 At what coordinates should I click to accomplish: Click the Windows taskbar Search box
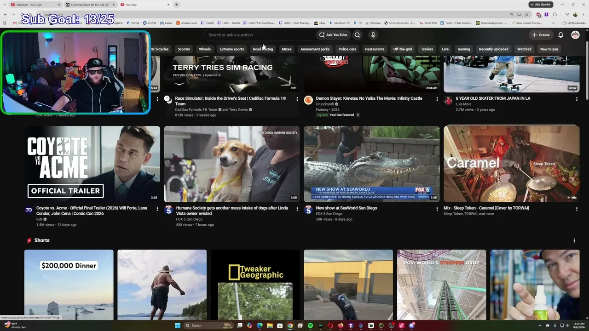tap(208, 325)
